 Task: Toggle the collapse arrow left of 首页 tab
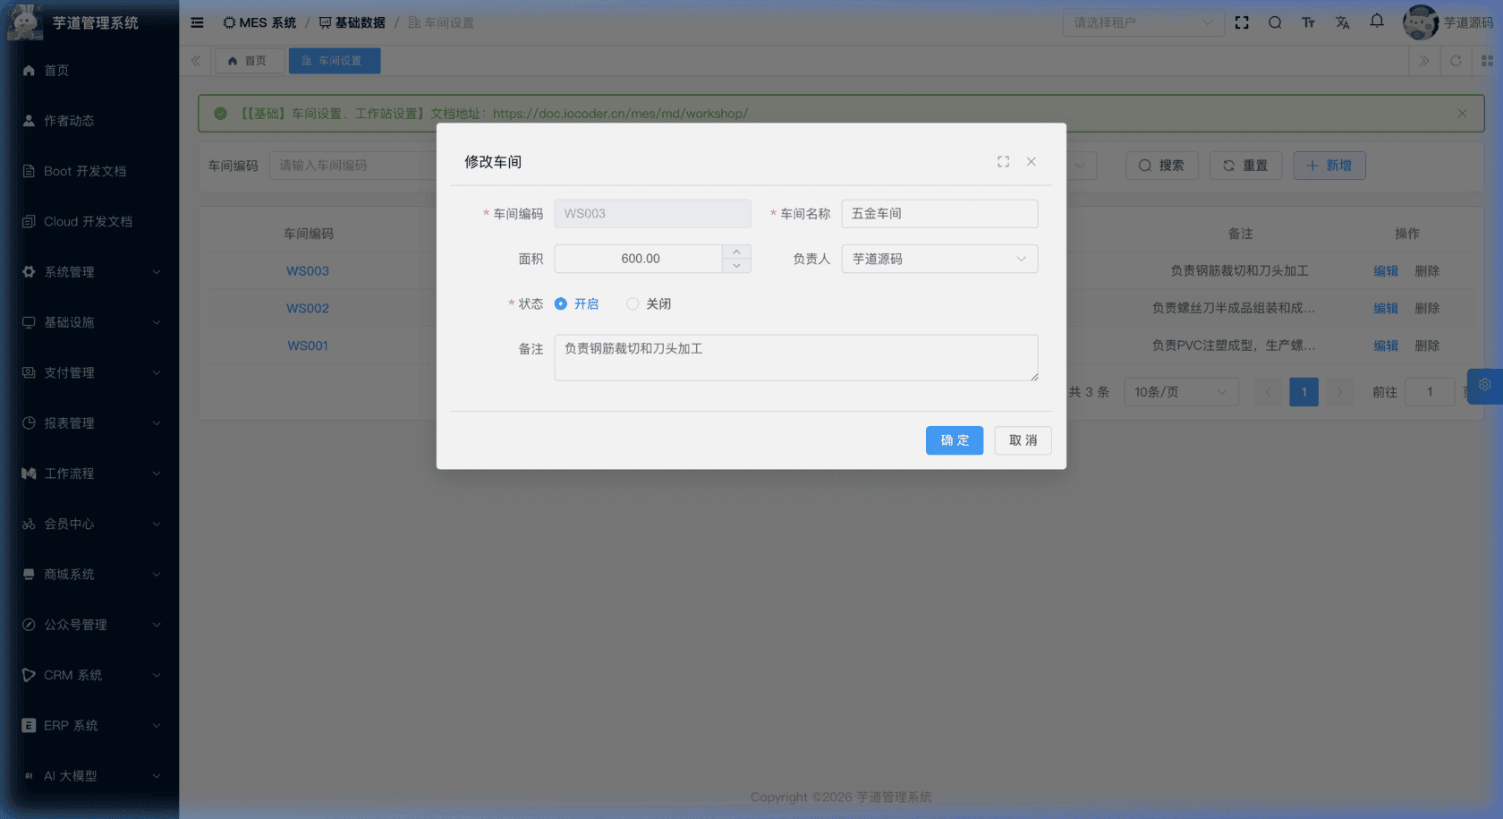pos(195,61)
